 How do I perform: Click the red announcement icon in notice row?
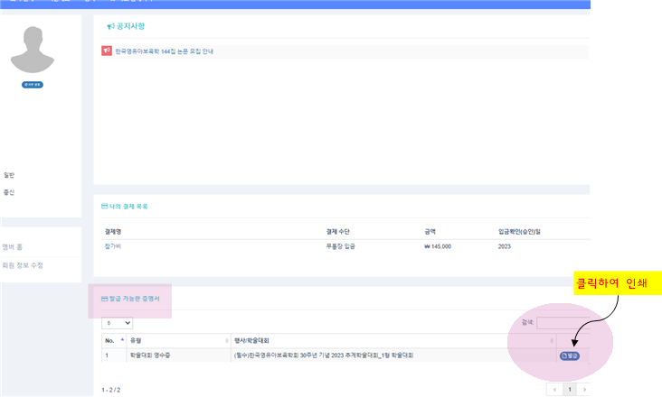pyautogui.click(x=107, y=51)
